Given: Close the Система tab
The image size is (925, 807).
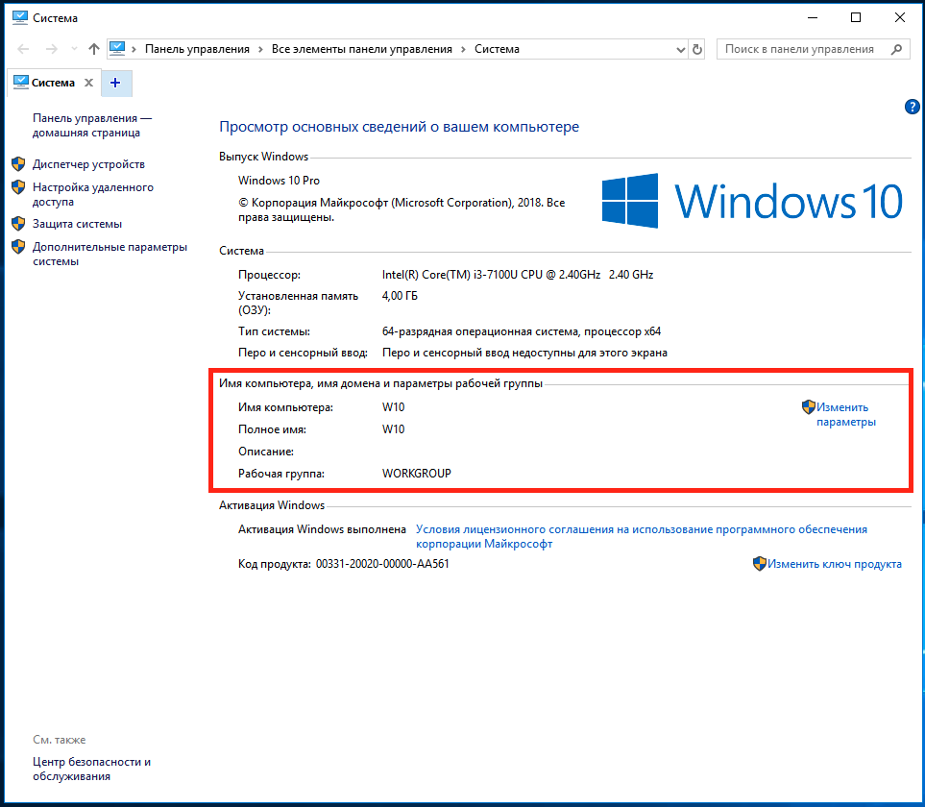Looking at the screenshot, I should (89, 83).
